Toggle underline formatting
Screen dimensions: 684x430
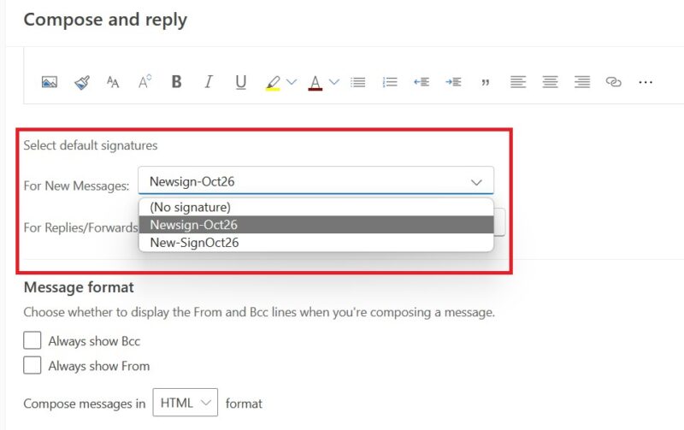[241, 82]
